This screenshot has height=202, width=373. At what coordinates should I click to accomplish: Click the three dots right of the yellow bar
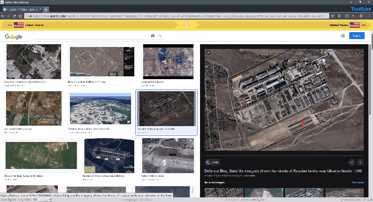point(364,25)
